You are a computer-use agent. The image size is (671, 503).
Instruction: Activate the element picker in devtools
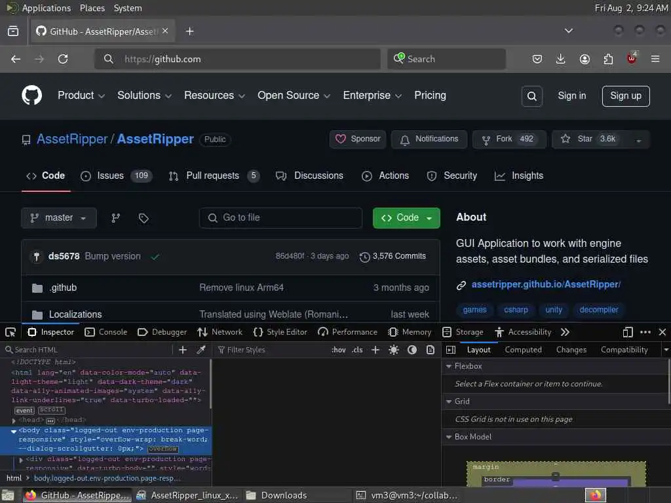(10, 332)
